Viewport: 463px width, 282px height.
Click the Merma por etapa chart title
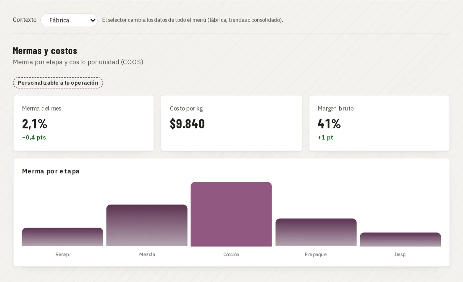[51, 171]
